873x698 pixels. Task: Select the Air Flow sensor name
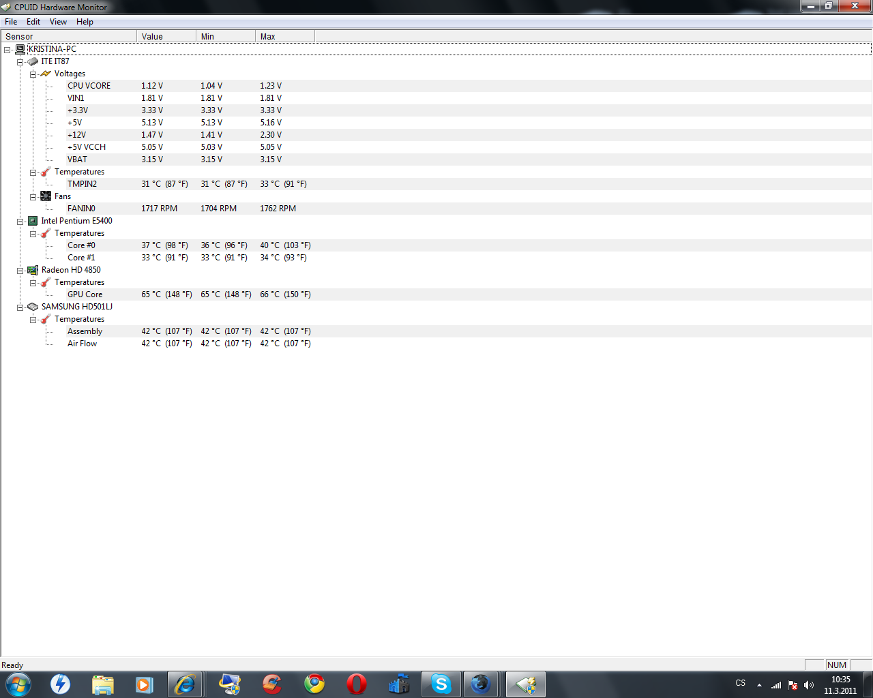point(82,344)
